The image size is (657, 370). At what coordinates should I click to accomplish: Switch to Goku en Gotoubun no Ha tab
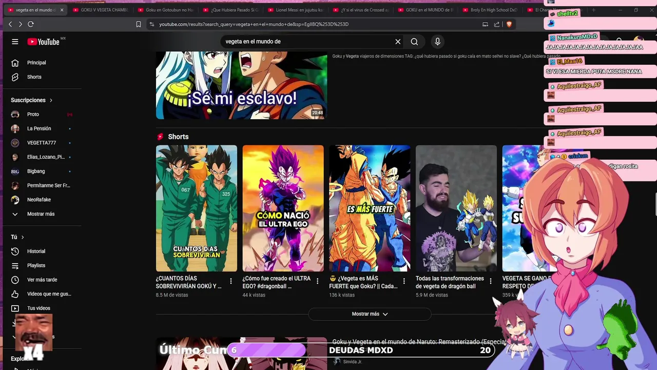coord(165,10)
